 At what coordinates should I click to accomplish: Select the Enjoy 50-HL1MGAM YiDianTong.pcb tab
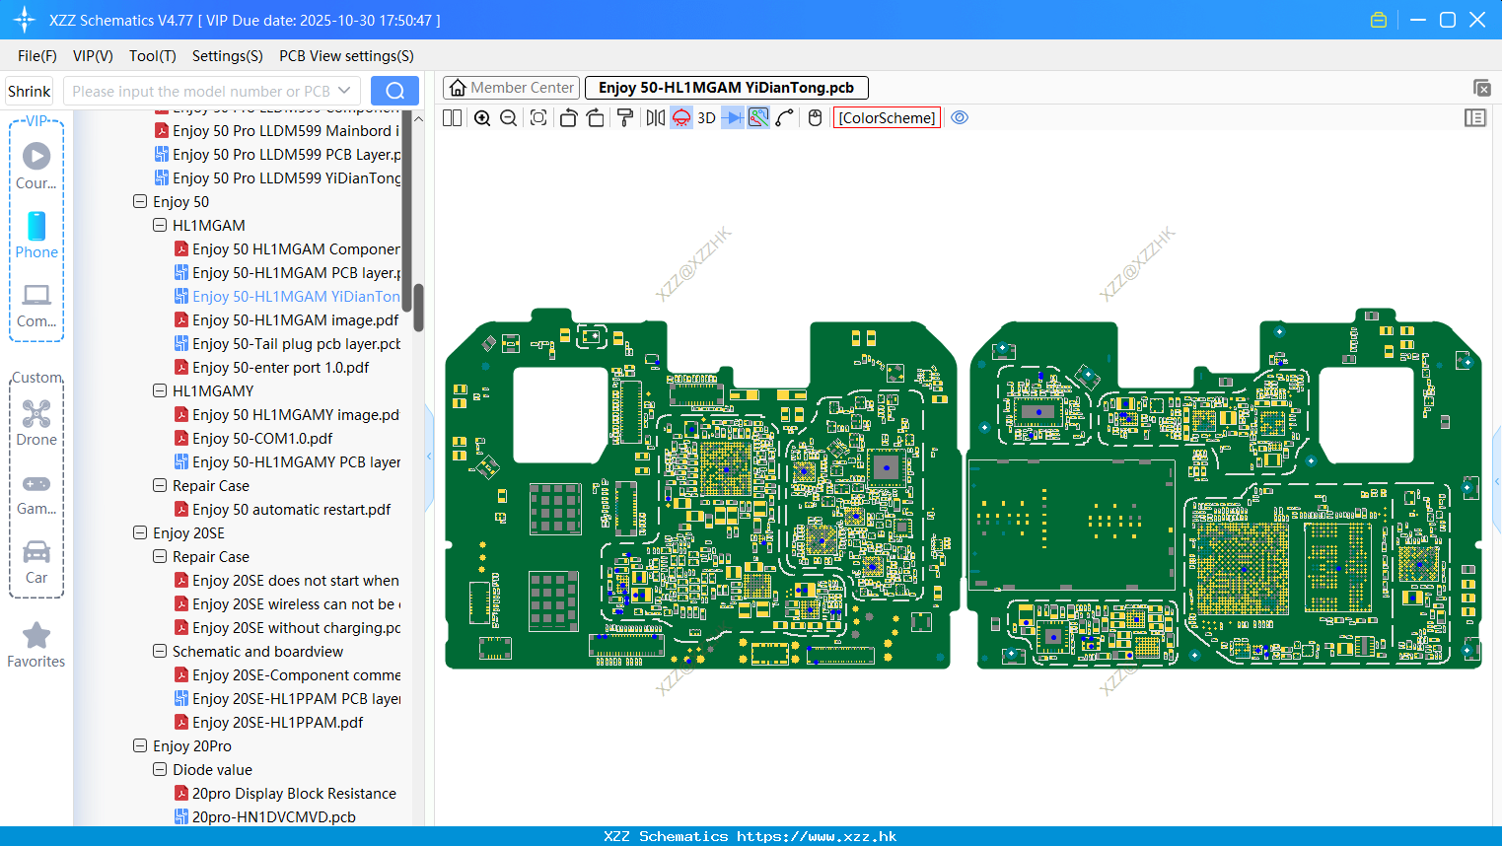coord(727,88)
